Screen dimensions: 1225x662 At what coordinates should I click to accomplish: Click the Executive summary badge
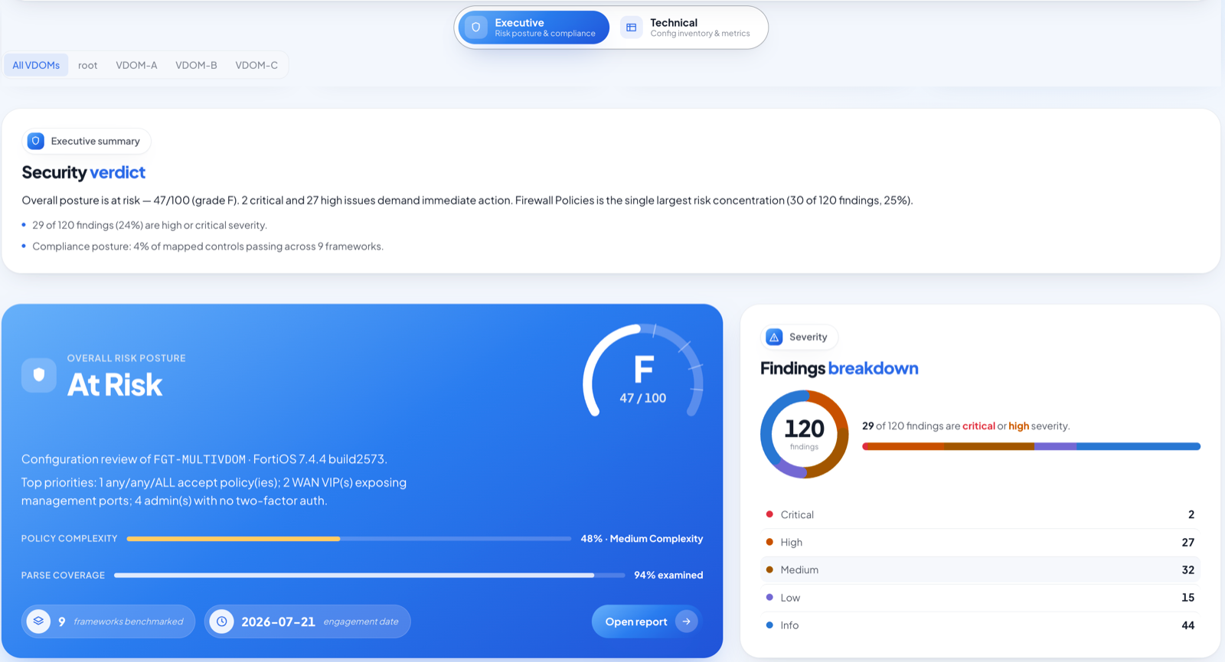(86, 141)
